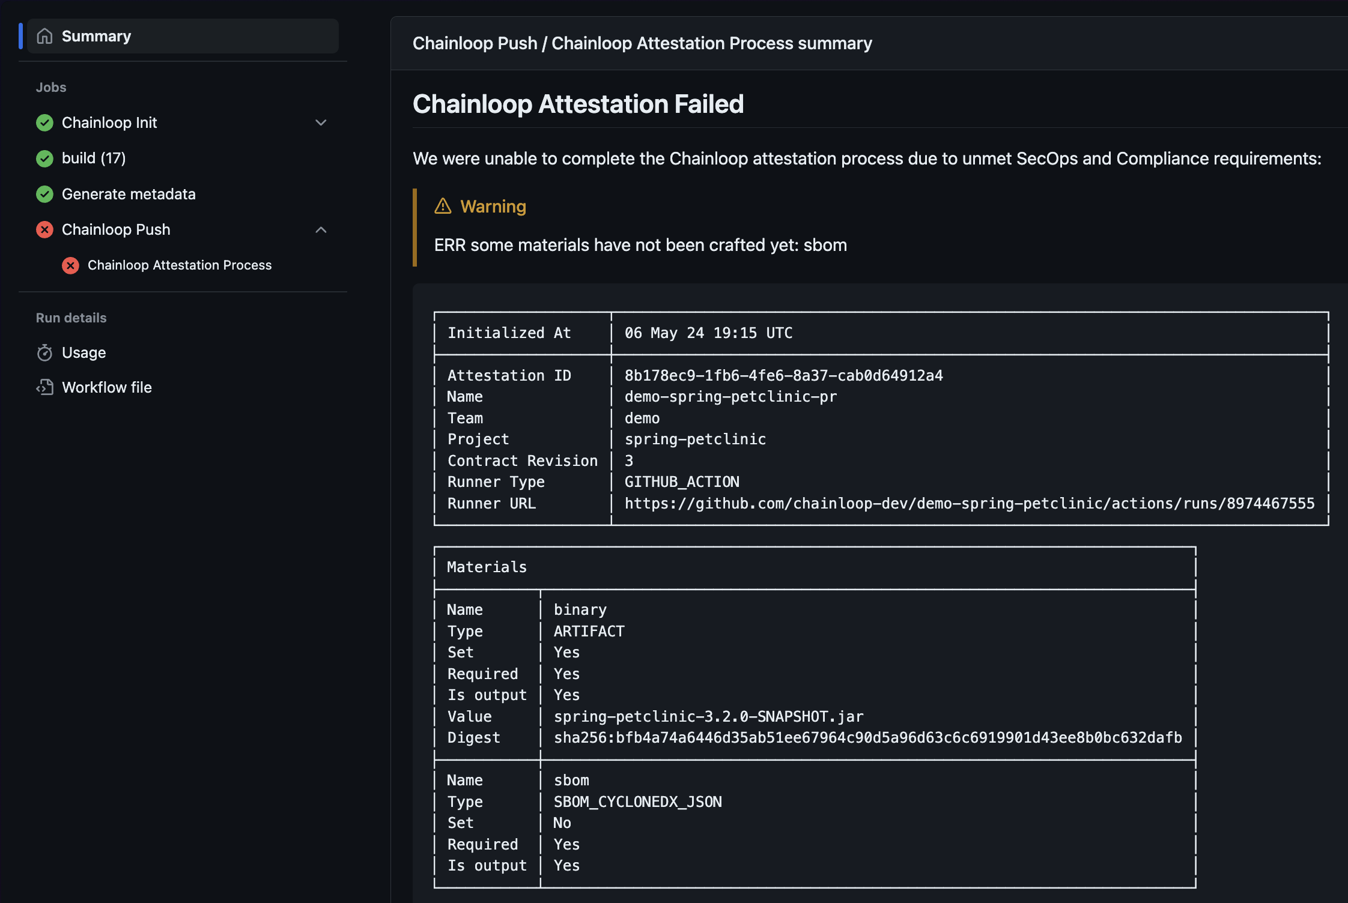Select the Generate metadata job

click(129, 194)
